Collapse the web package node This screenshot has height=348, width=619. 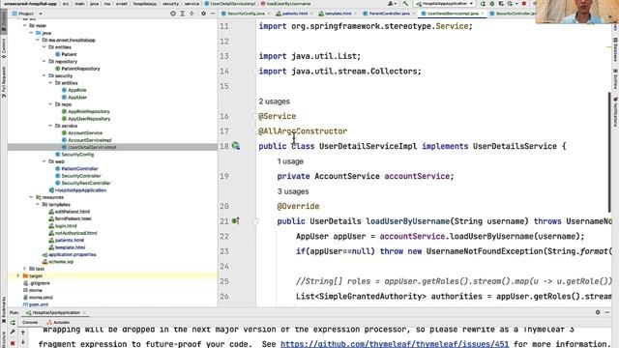click(44, 161)
